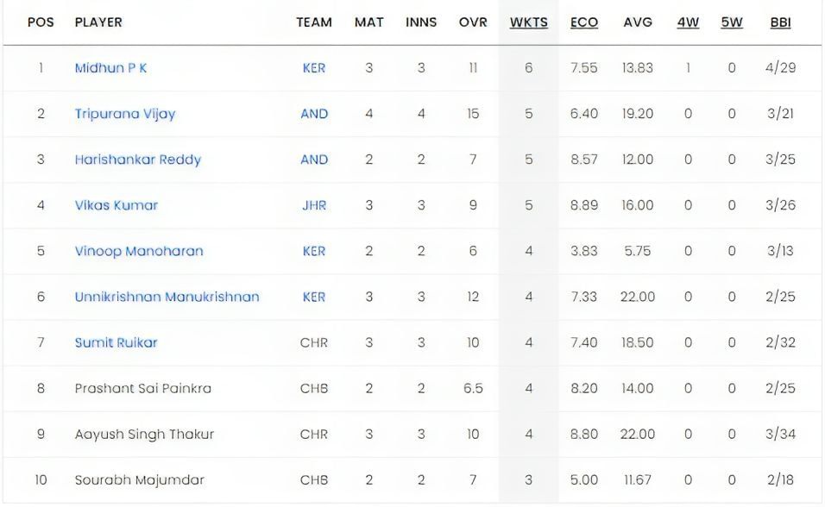Open Tripurana Vijay player link
Viewport: 825px width, 507px height.
pyautogui.click(x=125, y=114)
